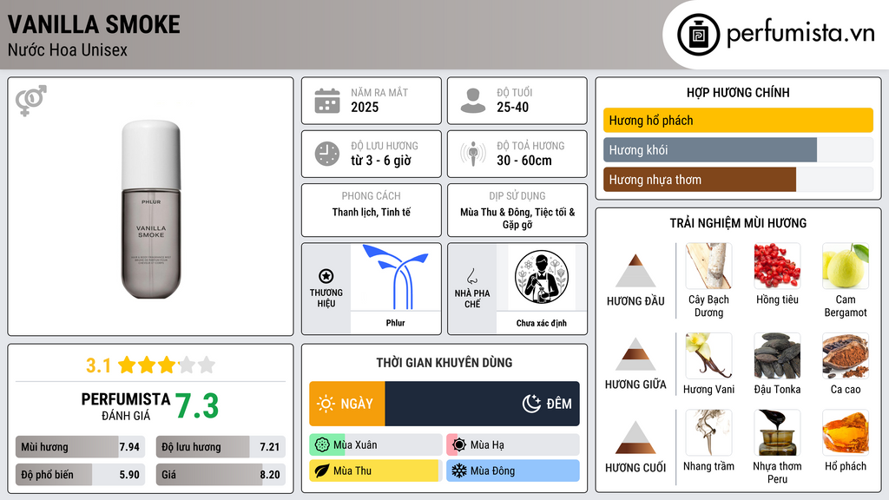Click the clock icon for Độ lưu hương
Screen dimensions: 889x500
click(327, 154)
